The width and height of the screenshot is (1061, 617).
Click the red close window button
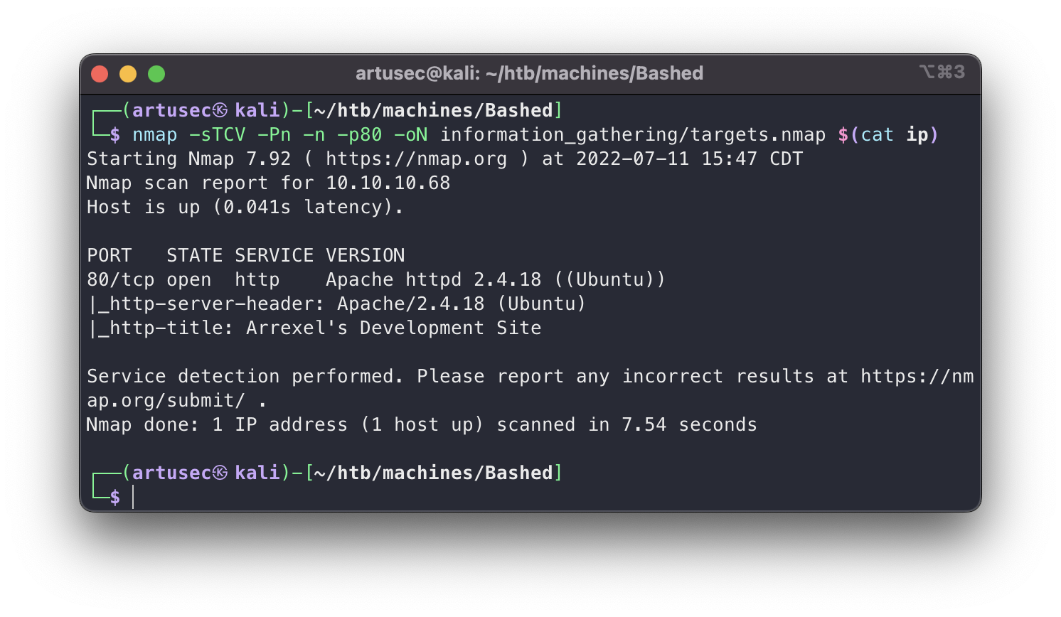click(100, 74)
